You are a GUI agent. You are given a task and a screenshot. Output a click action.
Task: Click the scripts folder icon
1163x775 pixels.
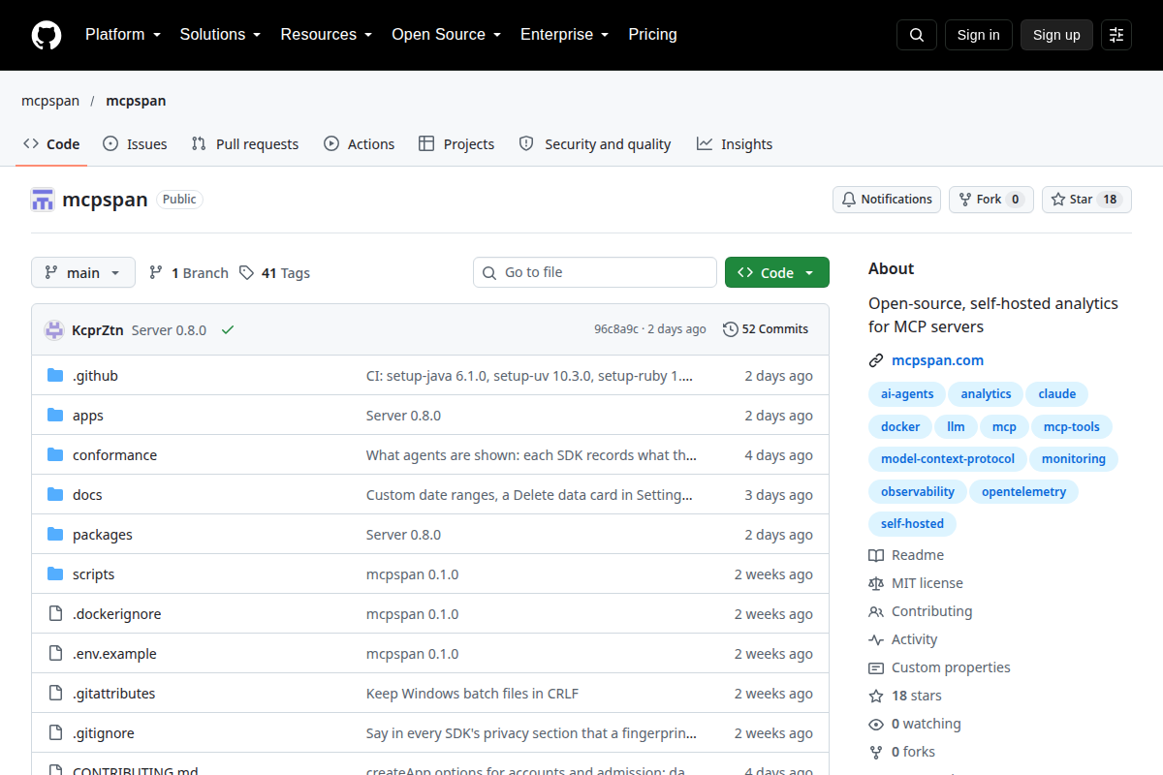(55, 574)
